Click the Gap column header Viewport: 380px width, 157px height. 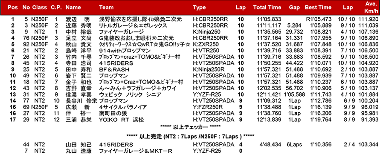[x=294, y=8]
